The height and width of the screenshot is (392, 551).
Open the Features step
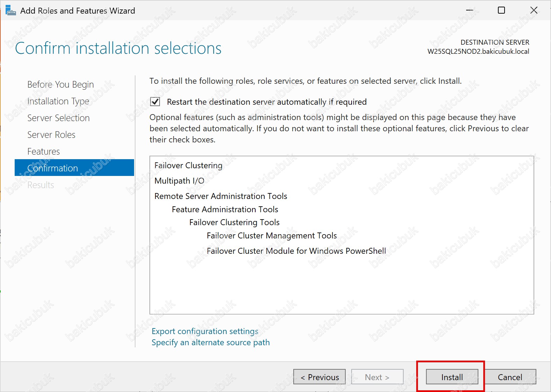point(44,151)
